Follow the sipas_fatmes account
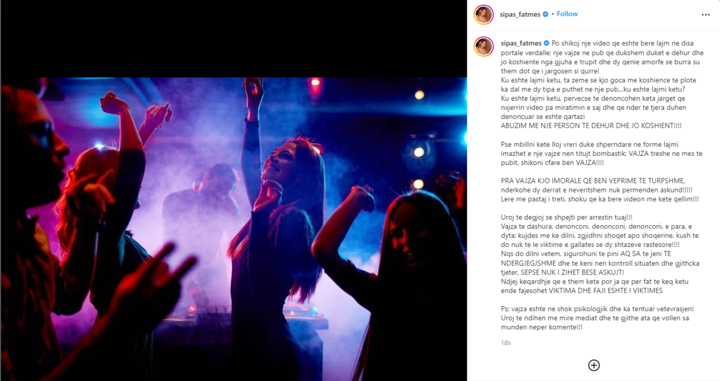Image resolution: width=720 pixels, height=381 pixels. [567, 14]
